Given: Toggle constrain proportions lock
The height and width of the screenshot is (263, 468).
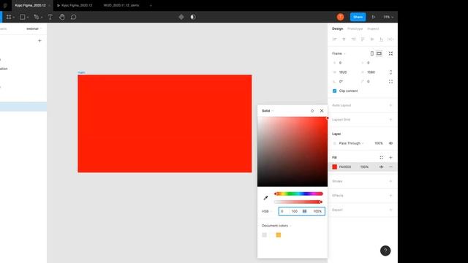Looking at the screenshot, I should pyautogui.click(x=390, y=72).
